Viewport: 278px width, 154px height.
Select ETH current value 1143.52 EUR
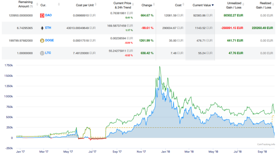click(x=204, y=28)
